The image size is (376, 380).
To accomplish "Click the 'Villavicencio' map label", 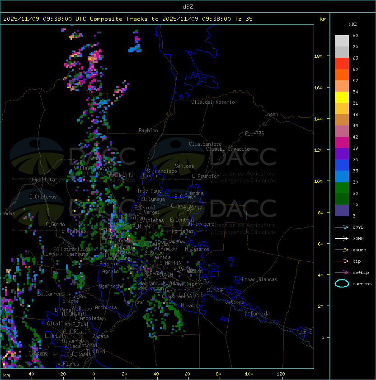I will [91, 168].
